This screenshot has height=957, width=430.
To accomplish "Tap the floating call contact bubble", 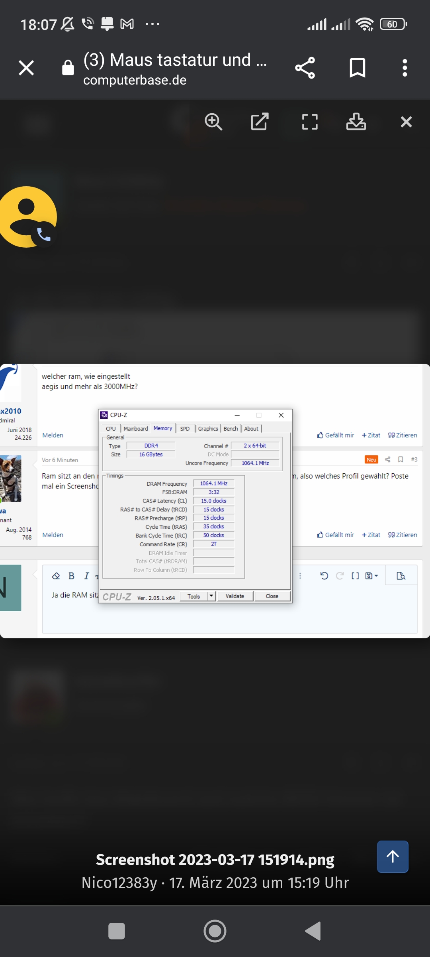I will coord(28,217).
